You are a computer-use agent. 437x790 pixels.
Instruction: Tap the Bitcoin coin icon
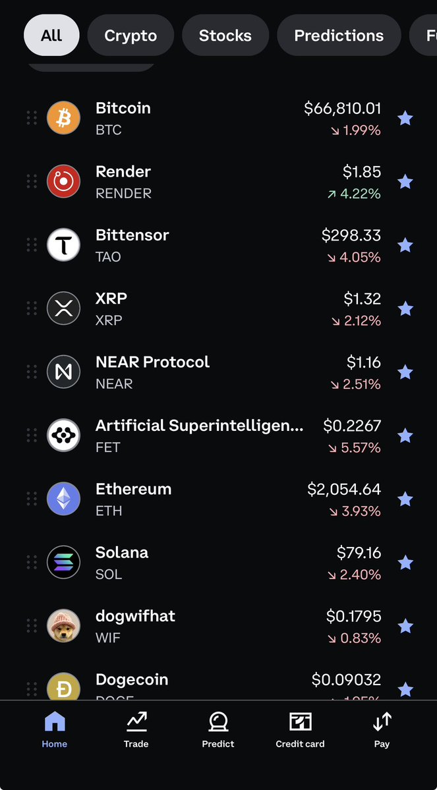click(x=63, y=118)
